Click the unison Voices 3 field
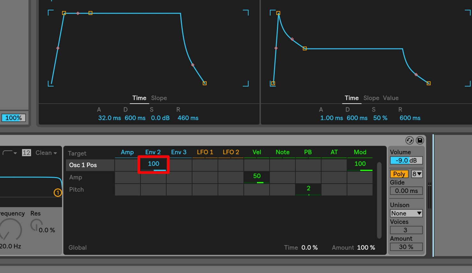Screen dimensions: 472x273 (406, 230)
